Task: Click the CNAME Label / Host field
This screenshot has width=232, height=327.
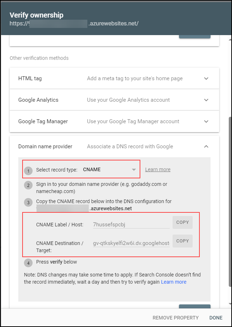Action: click(131, 225)
